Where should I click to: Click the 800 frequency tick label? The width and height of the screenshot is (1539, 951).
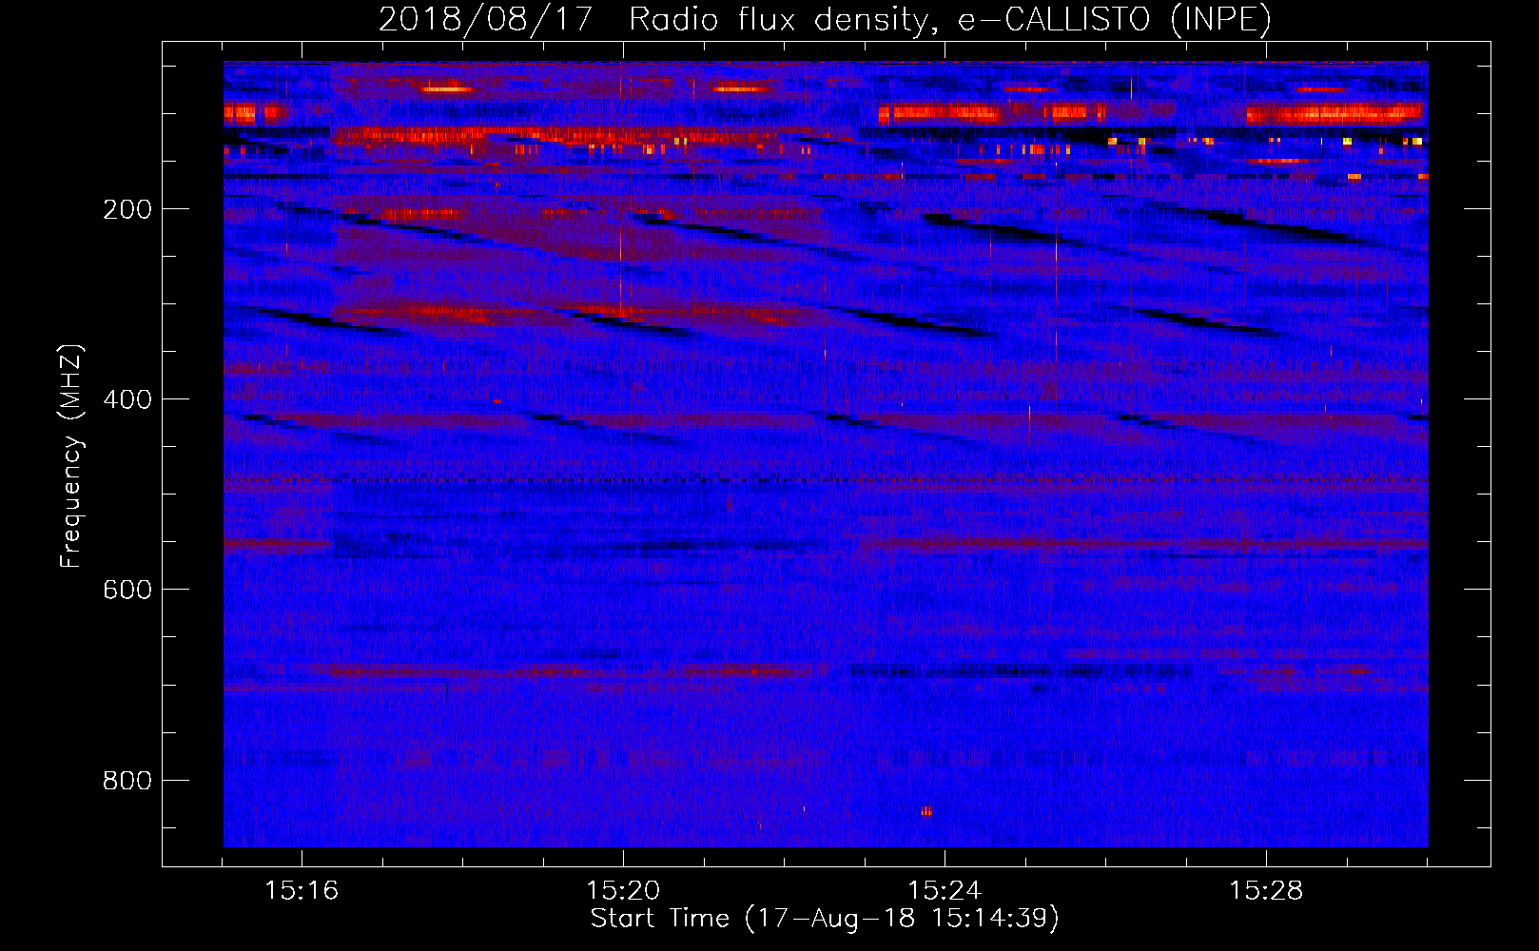pyautogui.click(x=127, y=781)
